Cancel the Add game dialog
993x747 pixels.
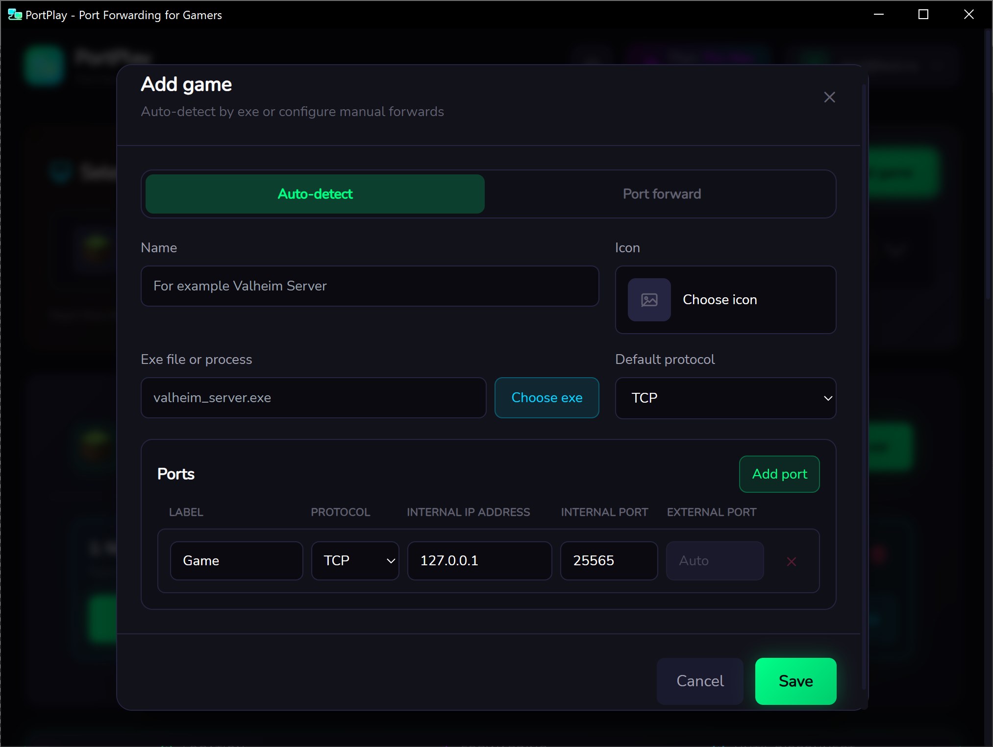(x=700, y=681)
